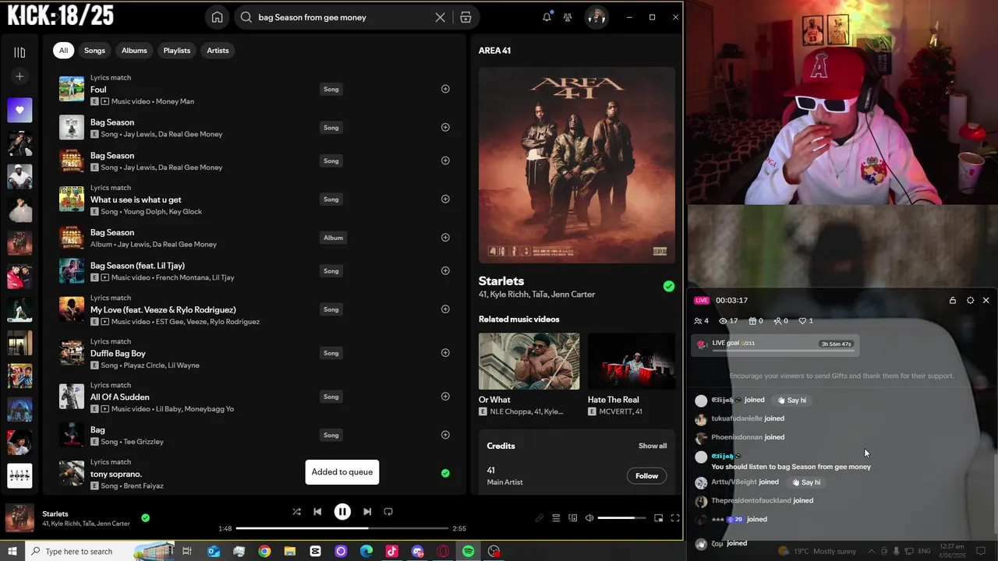Open the Queue icon in player bar
998x561 pixels.
tap(556, 518)
